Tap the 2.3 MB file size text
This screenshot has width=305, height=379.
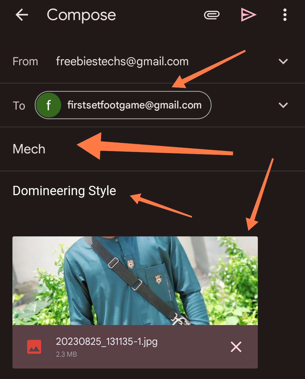click(x=66, y=354)
